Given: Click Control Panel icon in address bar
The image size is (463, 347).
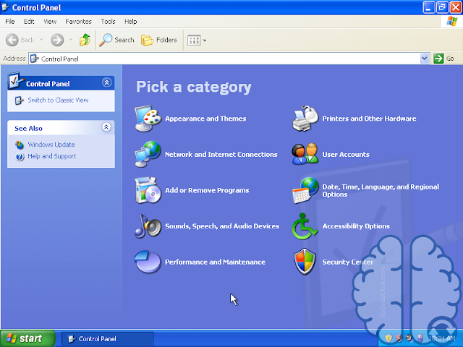Looking at the screenshot, I should point(34,59).
